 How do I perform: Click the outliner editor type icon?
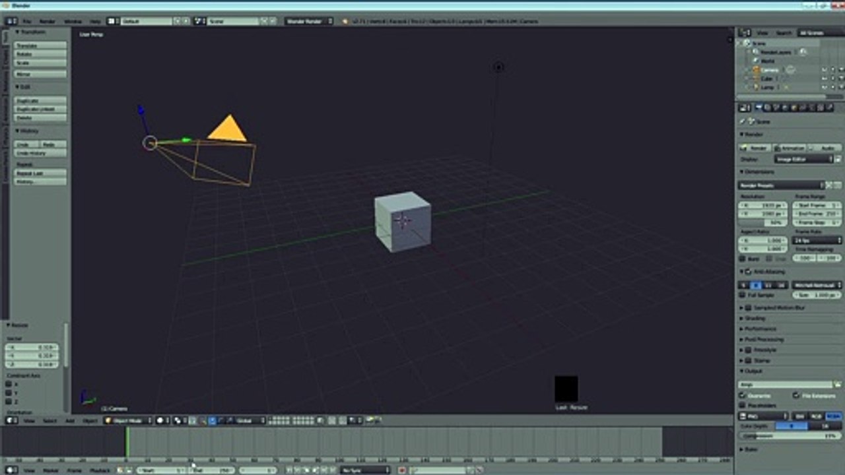tap(744, 32)
